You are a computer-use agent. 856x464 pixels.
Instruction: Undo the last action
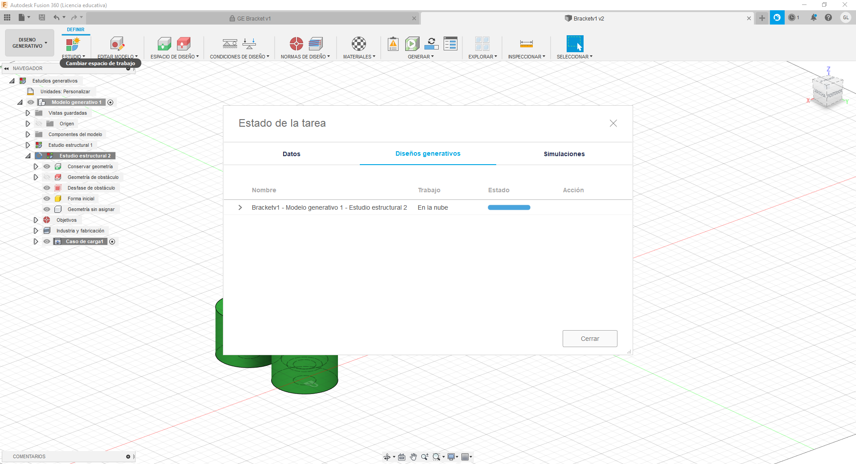(57, 17)
